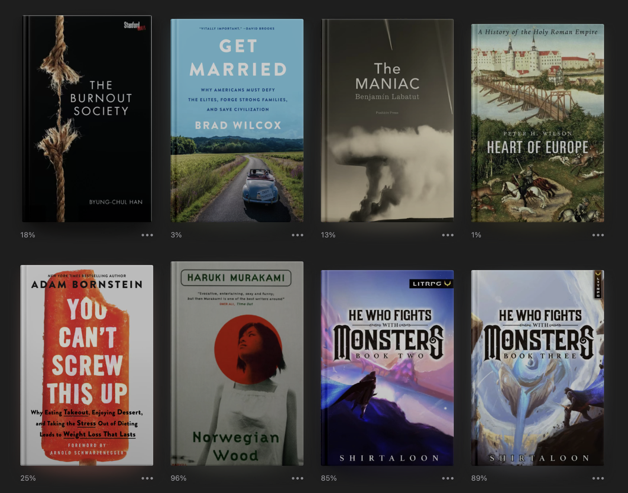The width and height of the screenshot is (628, 493).
Task: Open He Who Fights Monsters Book Three
Action: [538, 368]
